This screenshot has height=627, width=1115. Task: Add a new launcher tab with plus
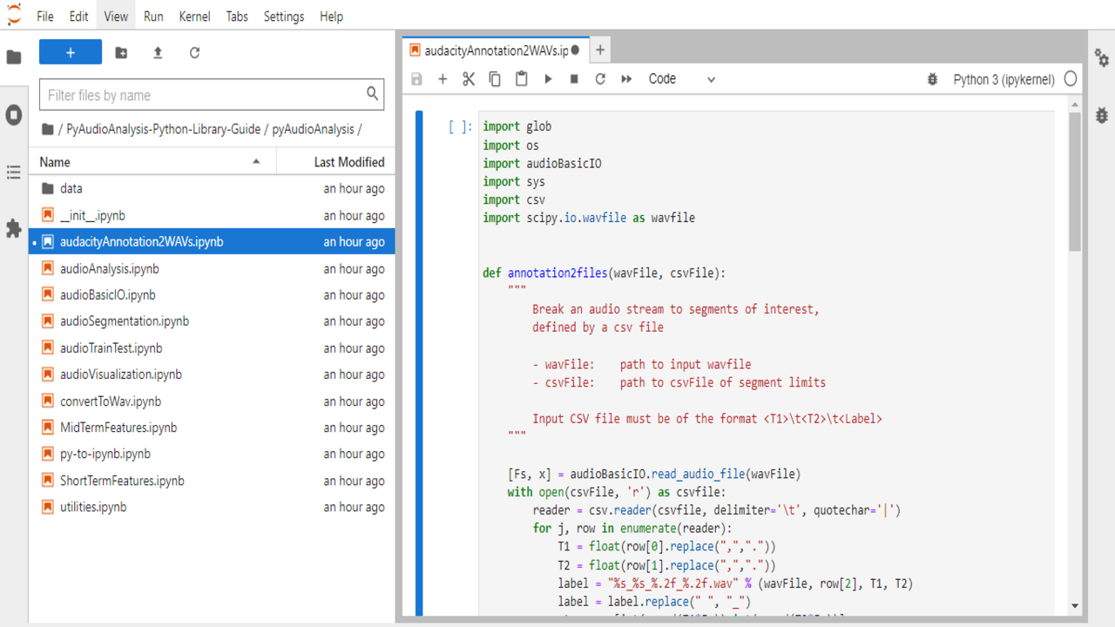click(x=600, y=51)
